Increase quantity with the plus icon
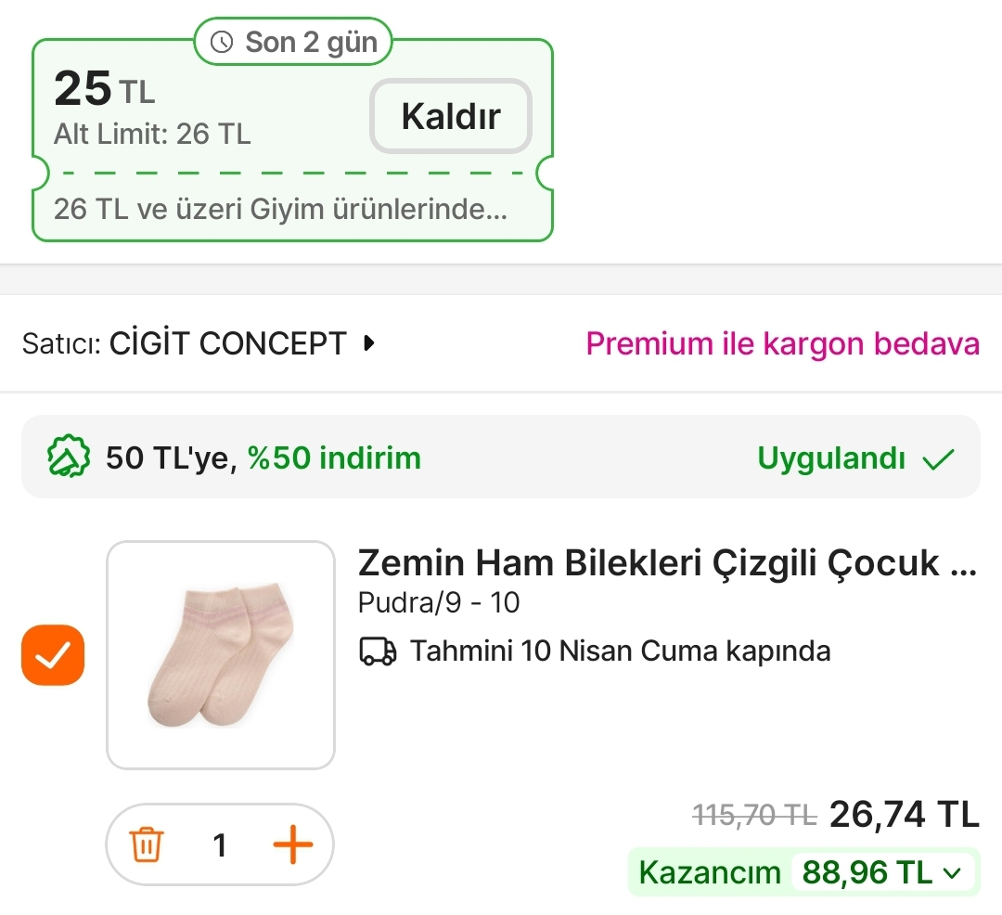The height and width of the screenshot is (915, 1002). coord(292,844)
